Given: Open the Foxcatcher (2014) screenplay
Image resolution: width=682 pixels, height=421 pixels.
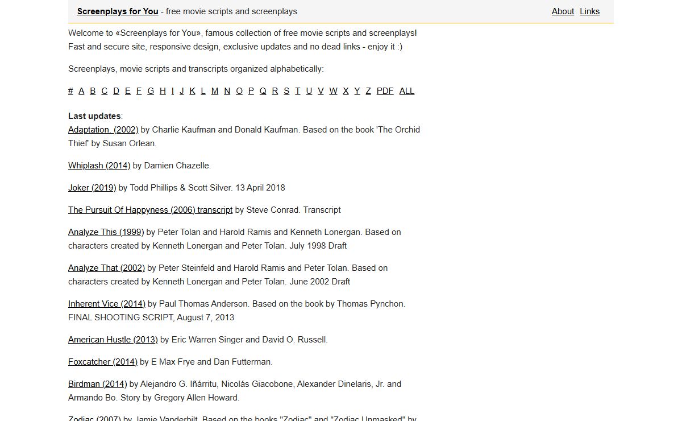Looking at the screenshot, I should click(x=103, y=362).
